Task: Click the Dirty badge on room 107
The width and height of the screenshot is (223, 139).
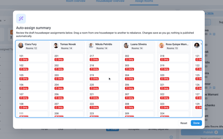Action: coord(24,98)
